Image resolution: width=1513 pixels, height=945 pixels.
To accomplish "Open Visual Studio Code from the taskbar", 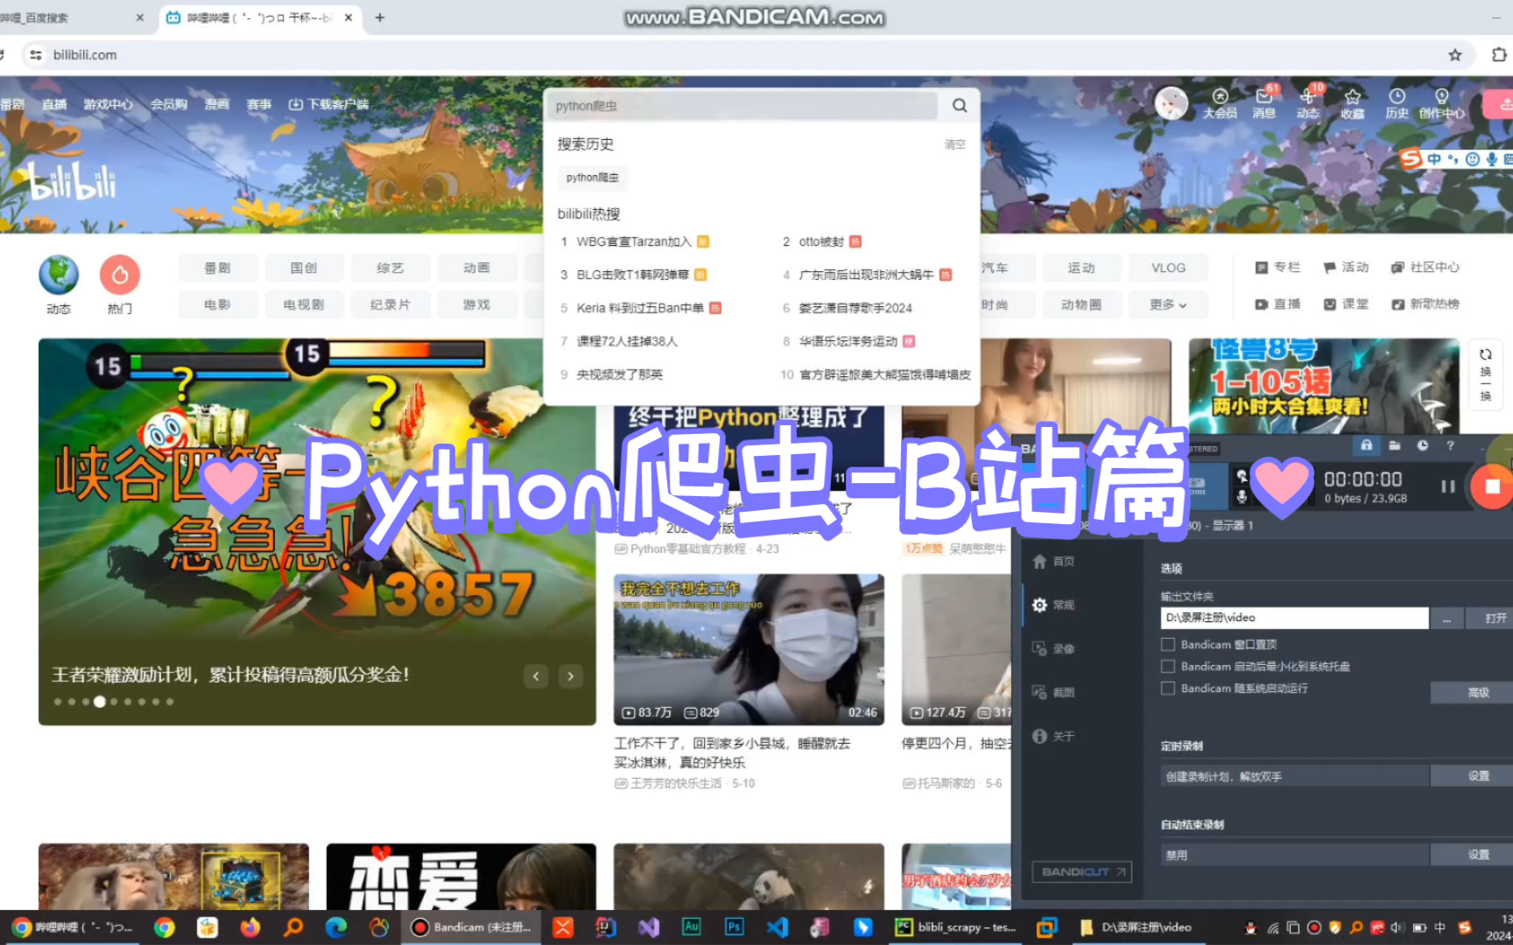I will click(x=777, y=927).
